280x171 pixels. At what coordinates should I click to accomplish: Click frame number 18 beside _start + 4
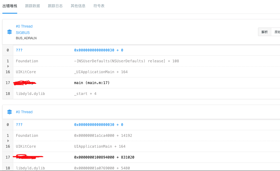8,94
